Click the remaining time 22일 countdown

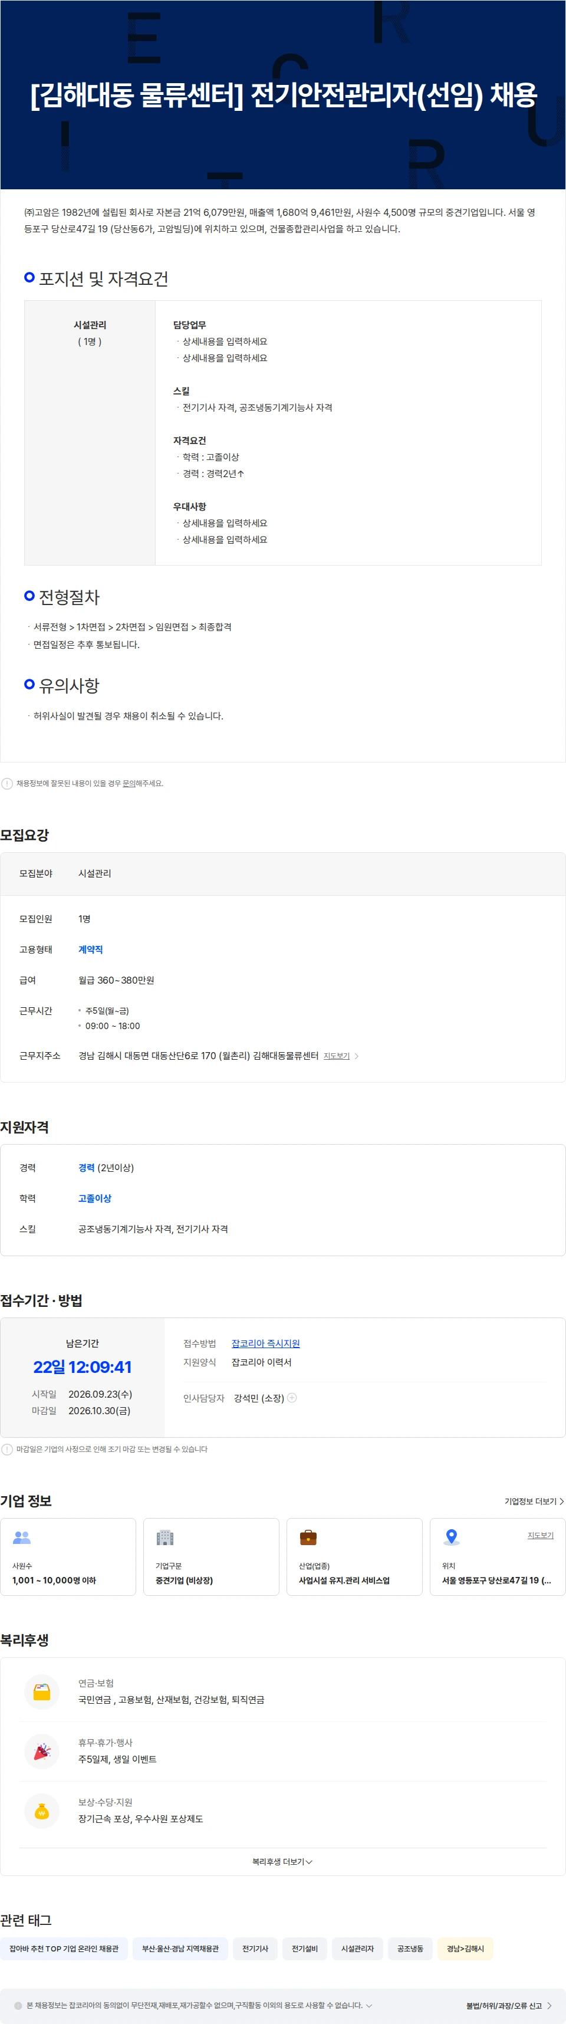click(83, 1367)
